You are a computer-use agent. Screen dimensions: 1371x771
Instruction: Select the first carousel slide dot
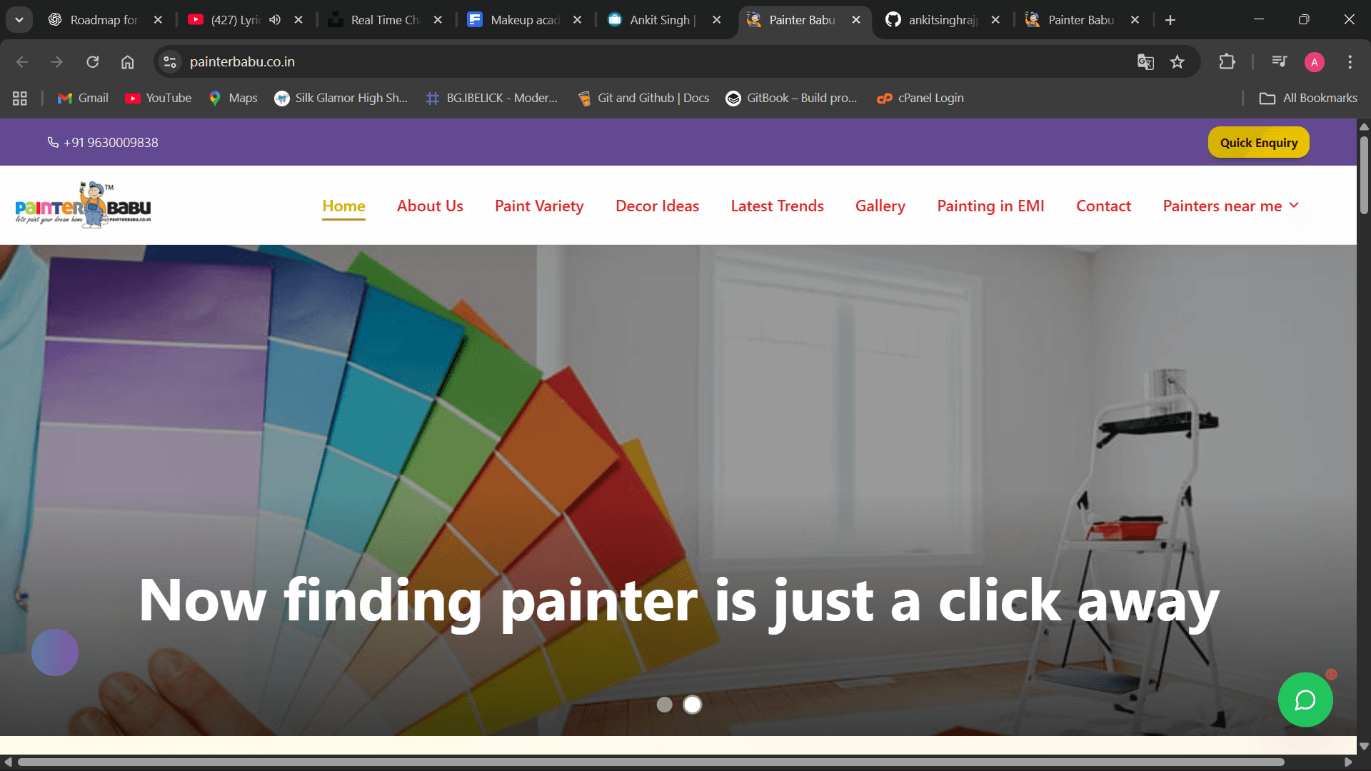(664, 705)
